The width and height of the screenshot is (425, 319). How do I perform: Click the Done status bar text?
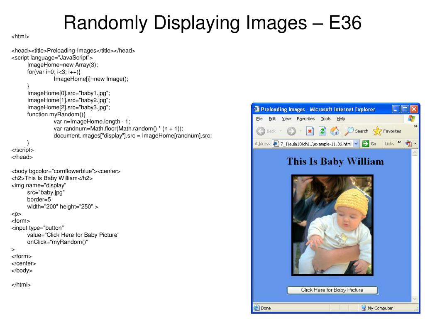(266, 308)
